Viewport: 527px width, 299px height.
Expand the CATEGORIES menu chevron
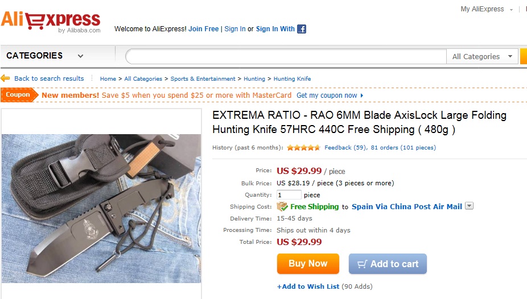coord(80,56)
